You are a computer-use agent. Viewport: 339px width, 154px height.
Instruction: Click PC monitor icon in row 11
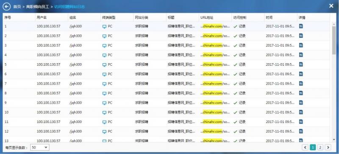(104, 122)
